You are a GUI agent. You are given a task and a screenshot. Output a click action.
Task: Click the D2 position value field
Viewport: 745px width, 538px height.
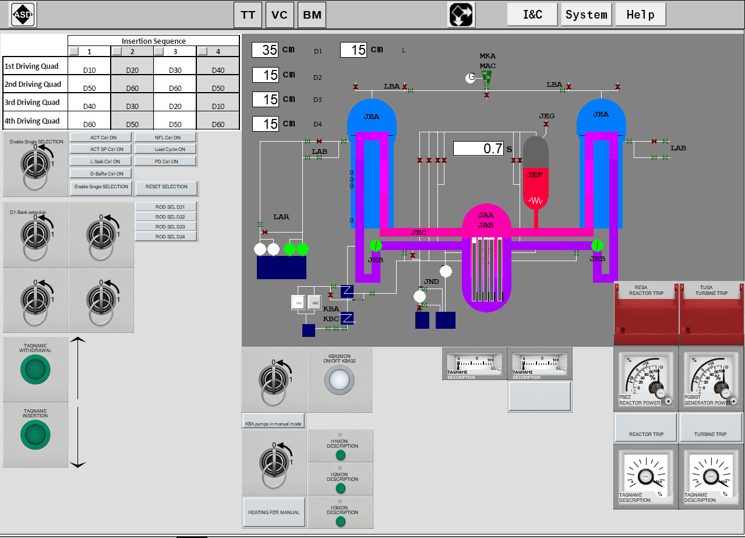266,75
